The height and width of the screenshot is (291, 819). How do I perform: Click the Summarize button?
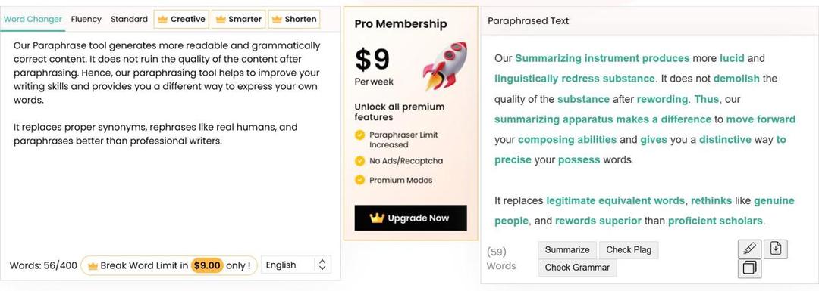(x=567, y=250)
